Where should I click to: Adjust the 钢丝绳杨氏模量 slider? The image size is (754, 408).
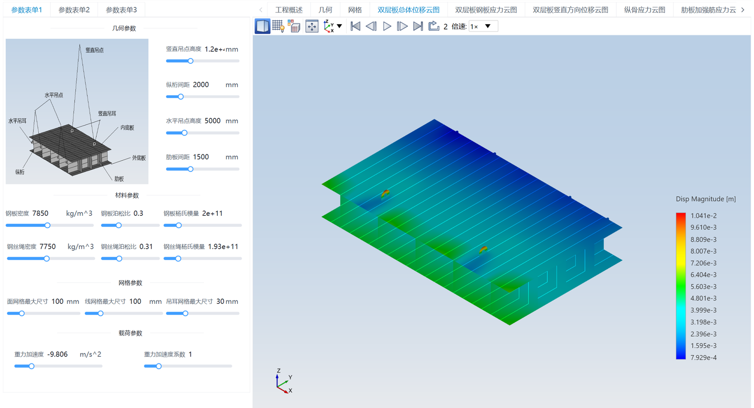(x=203, y=258)
